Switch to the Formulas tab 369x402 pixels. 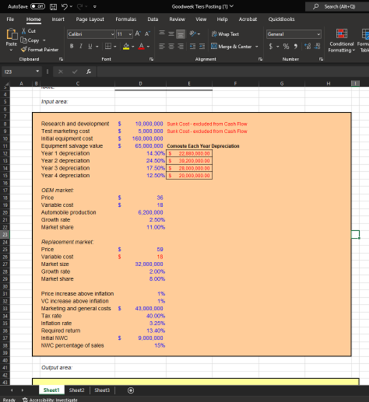(126, 19)
